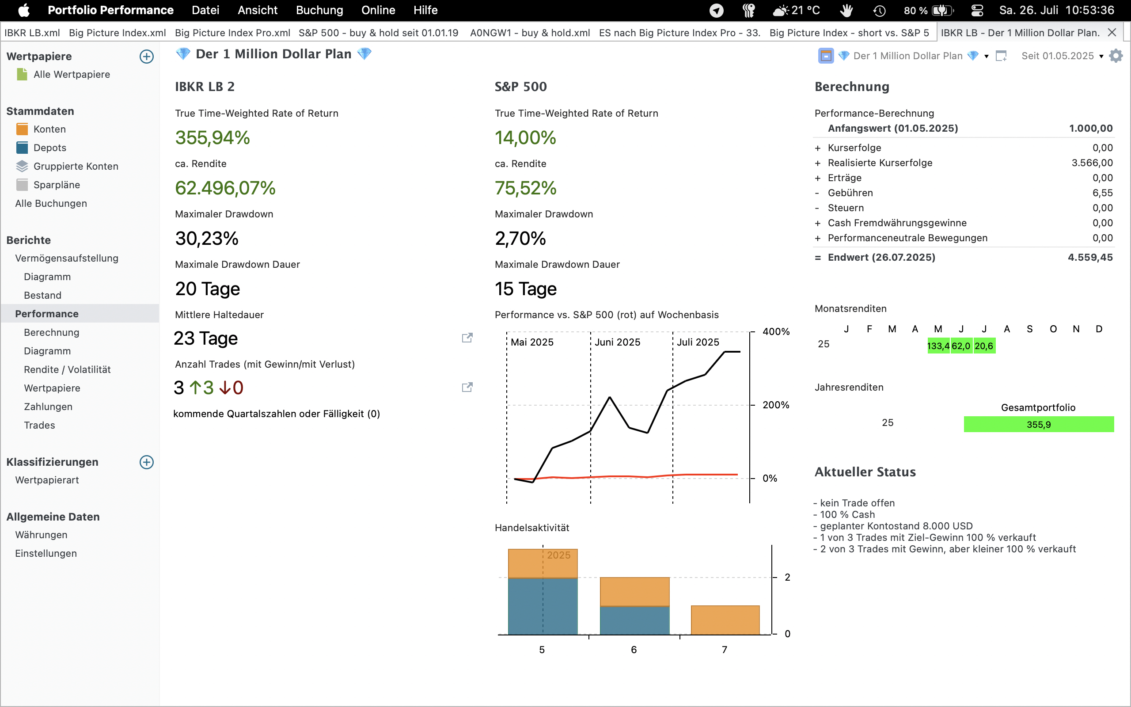Open the Der 1 Million Dollar Plan dashboard dropdown
Screen dimensions: 1131x707
pos(986,57)
